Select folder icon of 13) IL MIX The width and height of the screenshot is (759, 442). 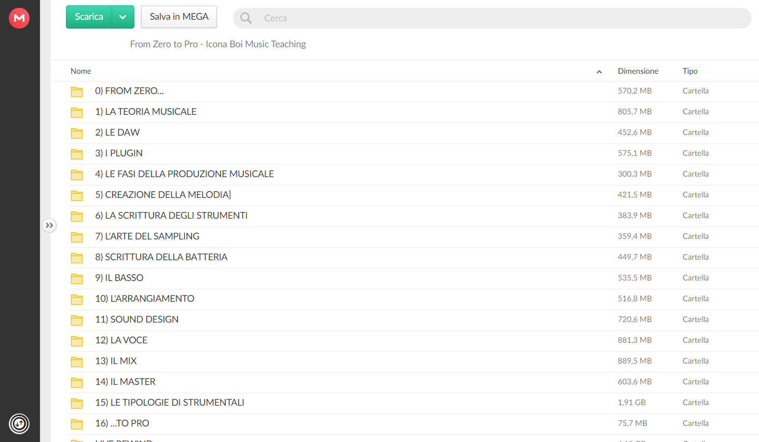point(77,361)
